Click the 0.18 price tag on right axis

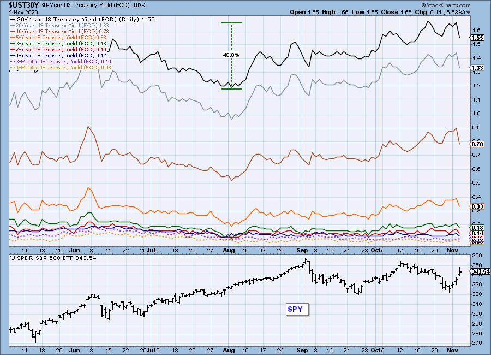click(477, 228)
